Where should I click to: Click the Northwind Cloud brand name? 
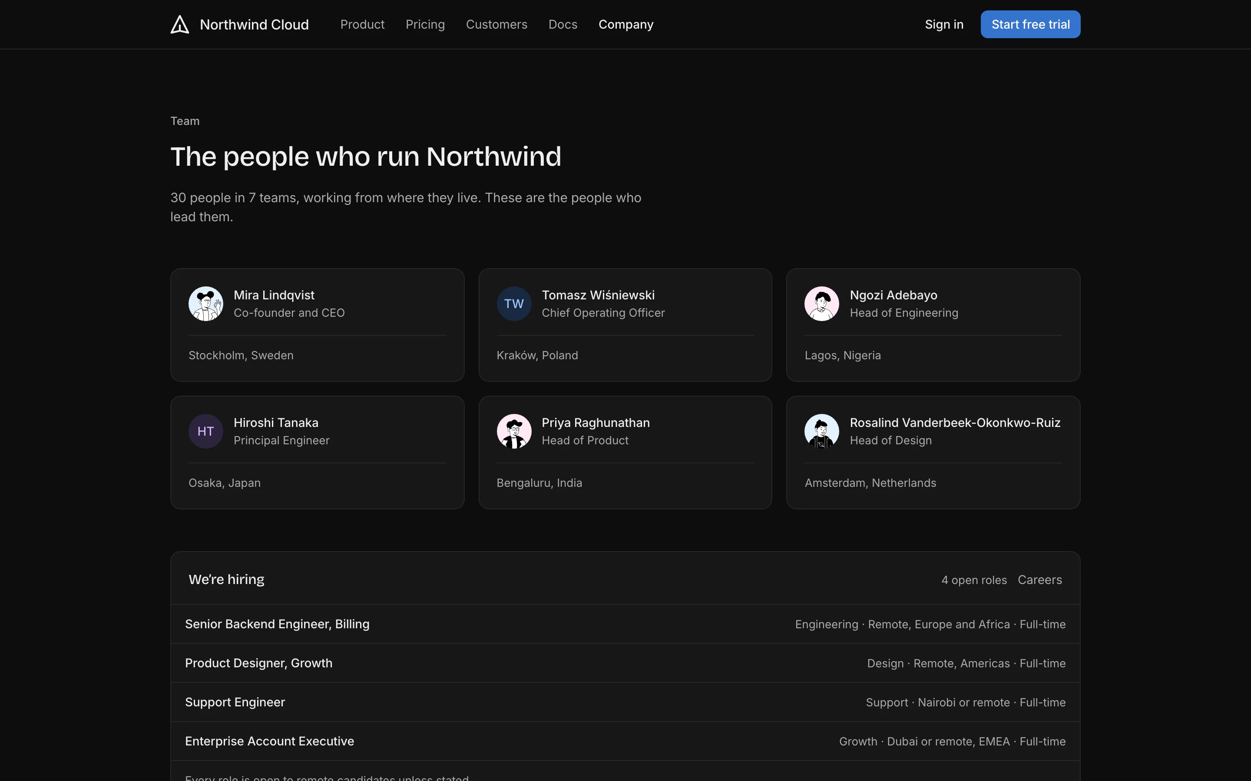254,24
